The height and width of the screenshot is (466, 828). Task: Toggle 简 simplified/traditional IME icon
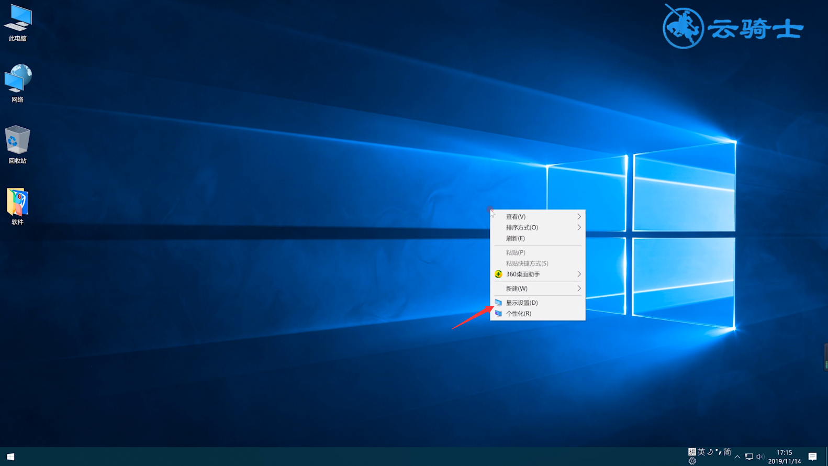[727, 452]
